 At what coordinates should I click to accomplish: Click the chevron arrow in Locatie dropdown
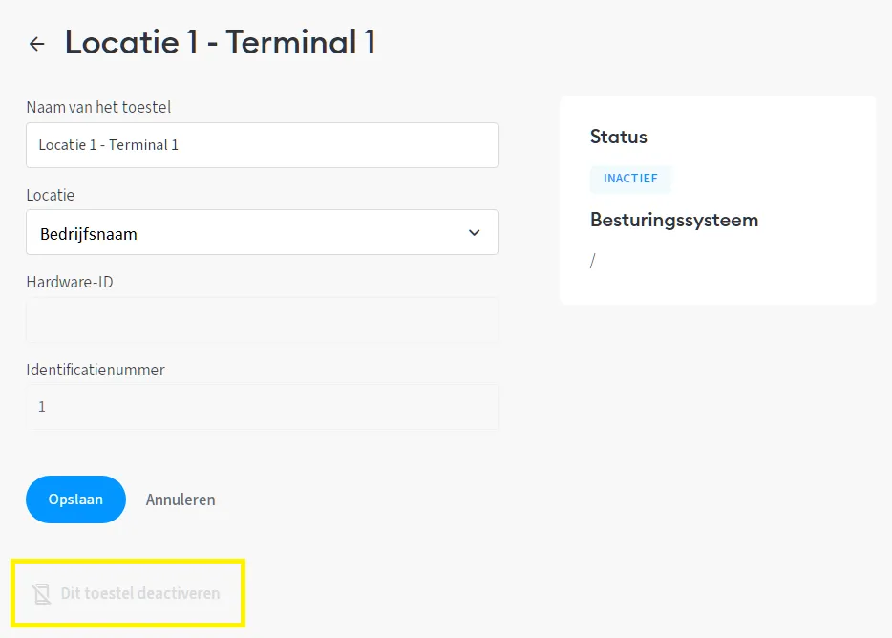click(475, 233)
